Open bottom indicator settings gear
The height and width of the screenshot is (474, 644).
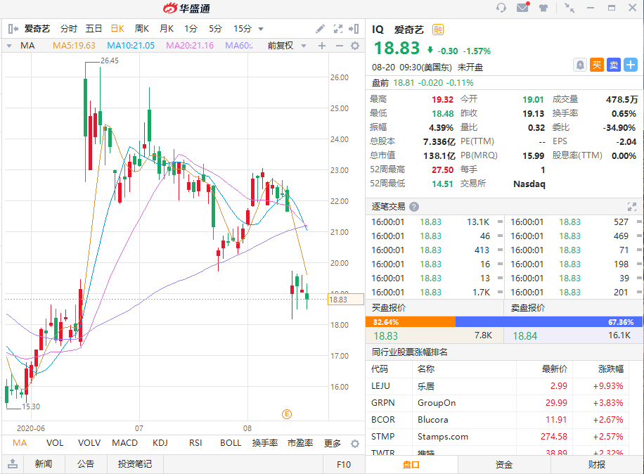[x=355, y=444]
